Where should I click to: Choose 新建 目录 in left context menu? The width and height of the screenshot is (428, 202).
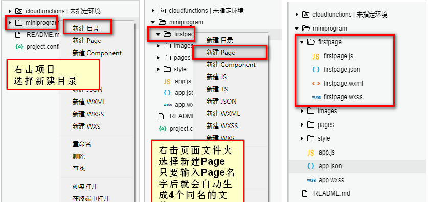pos(86,29)
